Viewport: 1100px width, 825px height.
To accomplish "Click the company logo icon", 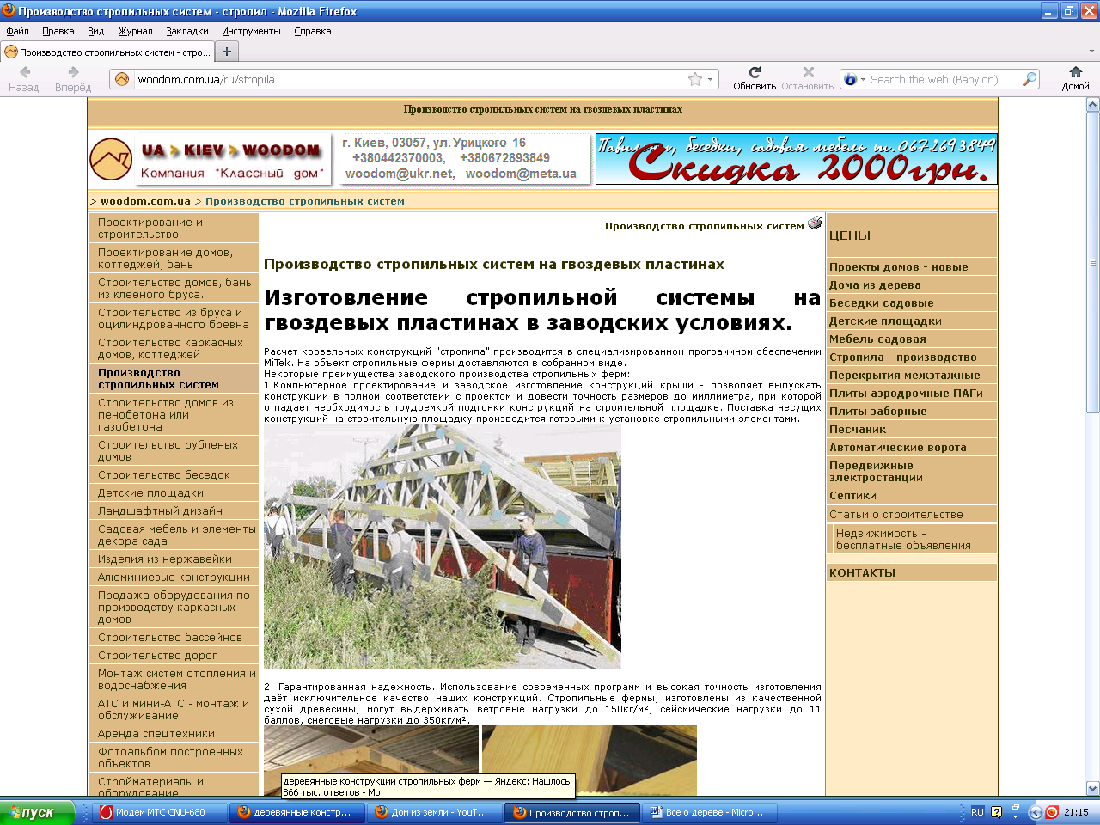I will [111, 159].
